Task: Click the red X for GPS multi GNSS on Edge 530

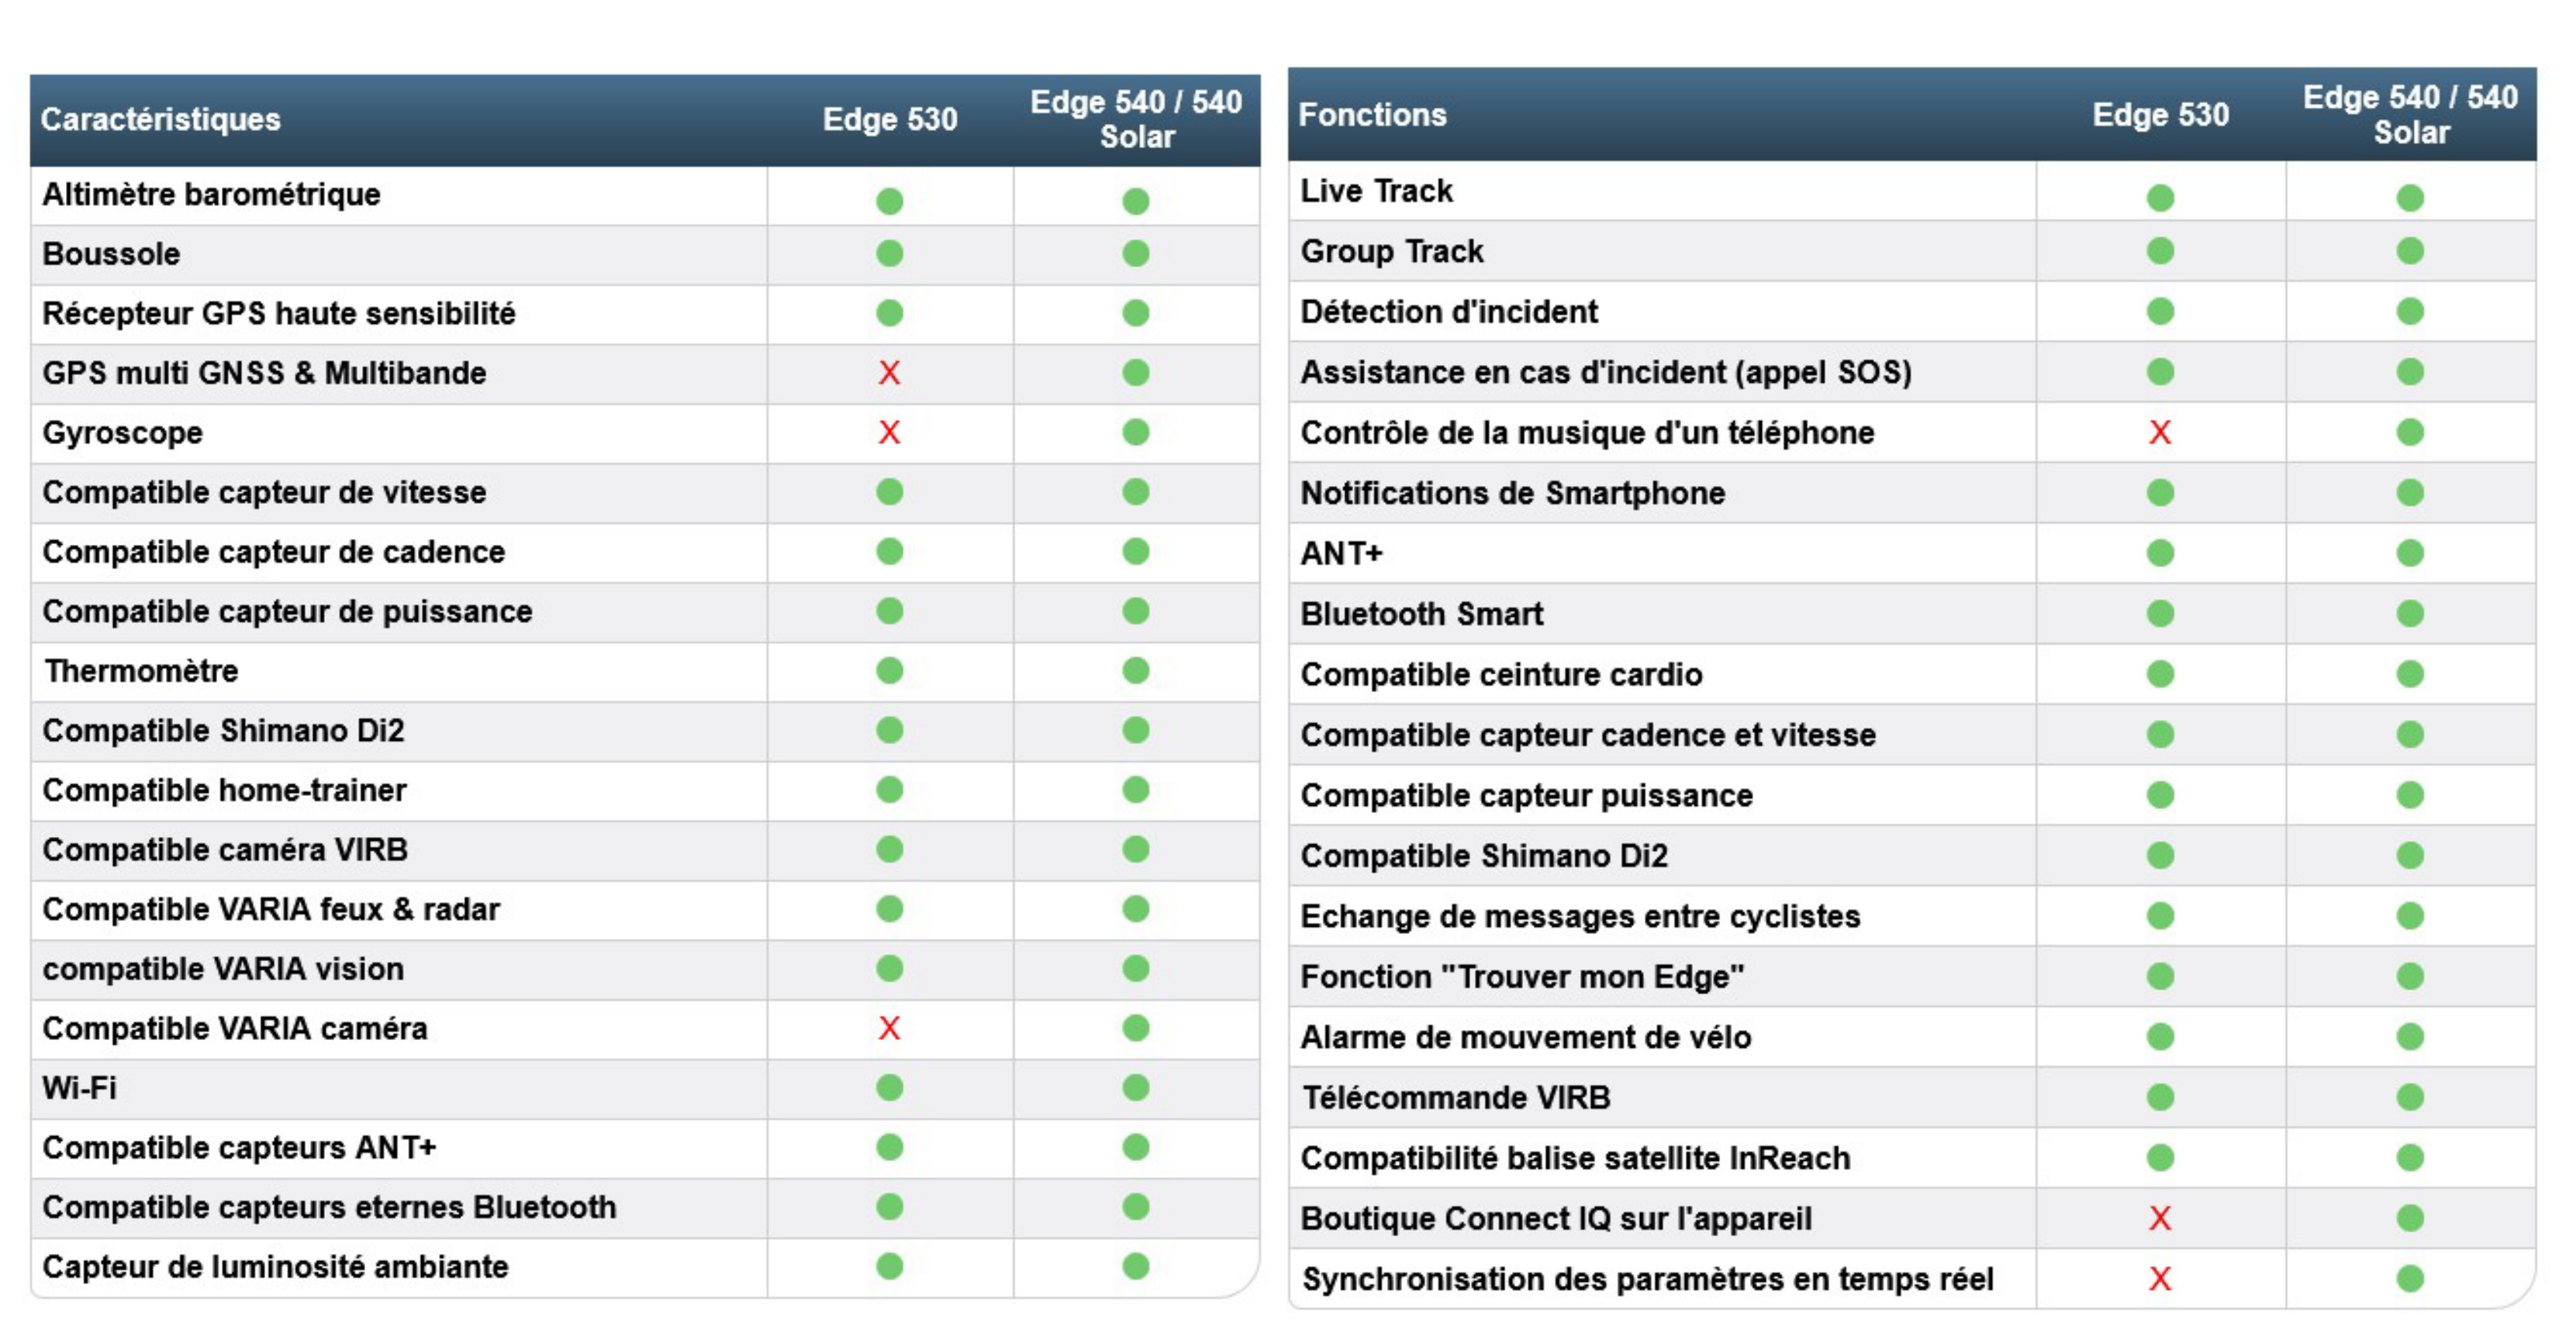Action: click(x=889, y=373)
